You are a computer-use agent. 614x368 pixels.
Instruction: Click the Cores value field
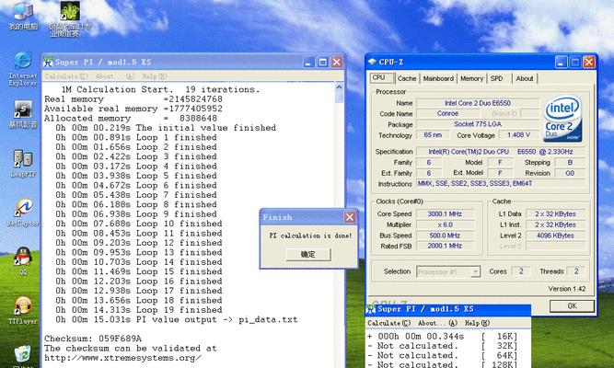tap(521, 271)
